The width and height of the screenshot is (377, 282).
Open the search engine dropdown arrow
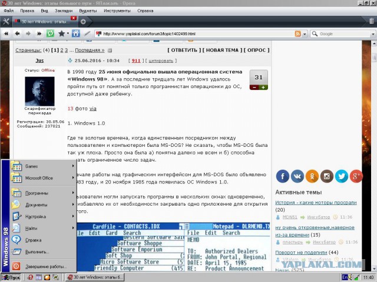point(373,34)
